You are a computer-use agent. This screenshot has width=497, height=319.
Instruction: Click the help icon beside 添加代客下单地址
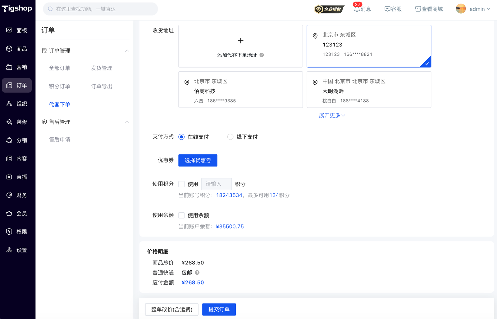click(x=262, y=55)
